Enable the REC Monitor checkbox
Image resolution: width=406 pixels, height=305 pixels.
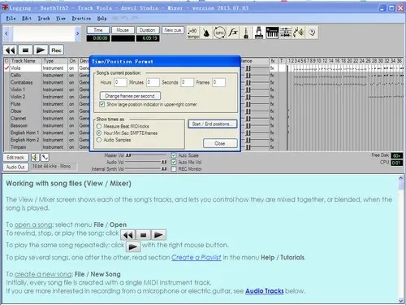(174, 169)
